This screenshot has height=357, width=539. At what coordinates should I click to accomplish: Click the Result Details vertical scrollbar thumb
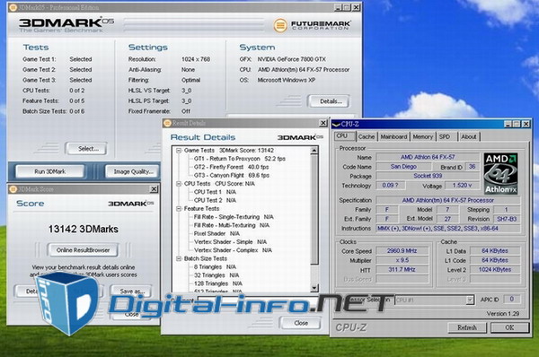(x=314, y=209)
